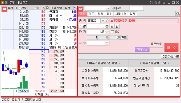
Task: Click swap arrows icon in order book header
Action: 75,8
